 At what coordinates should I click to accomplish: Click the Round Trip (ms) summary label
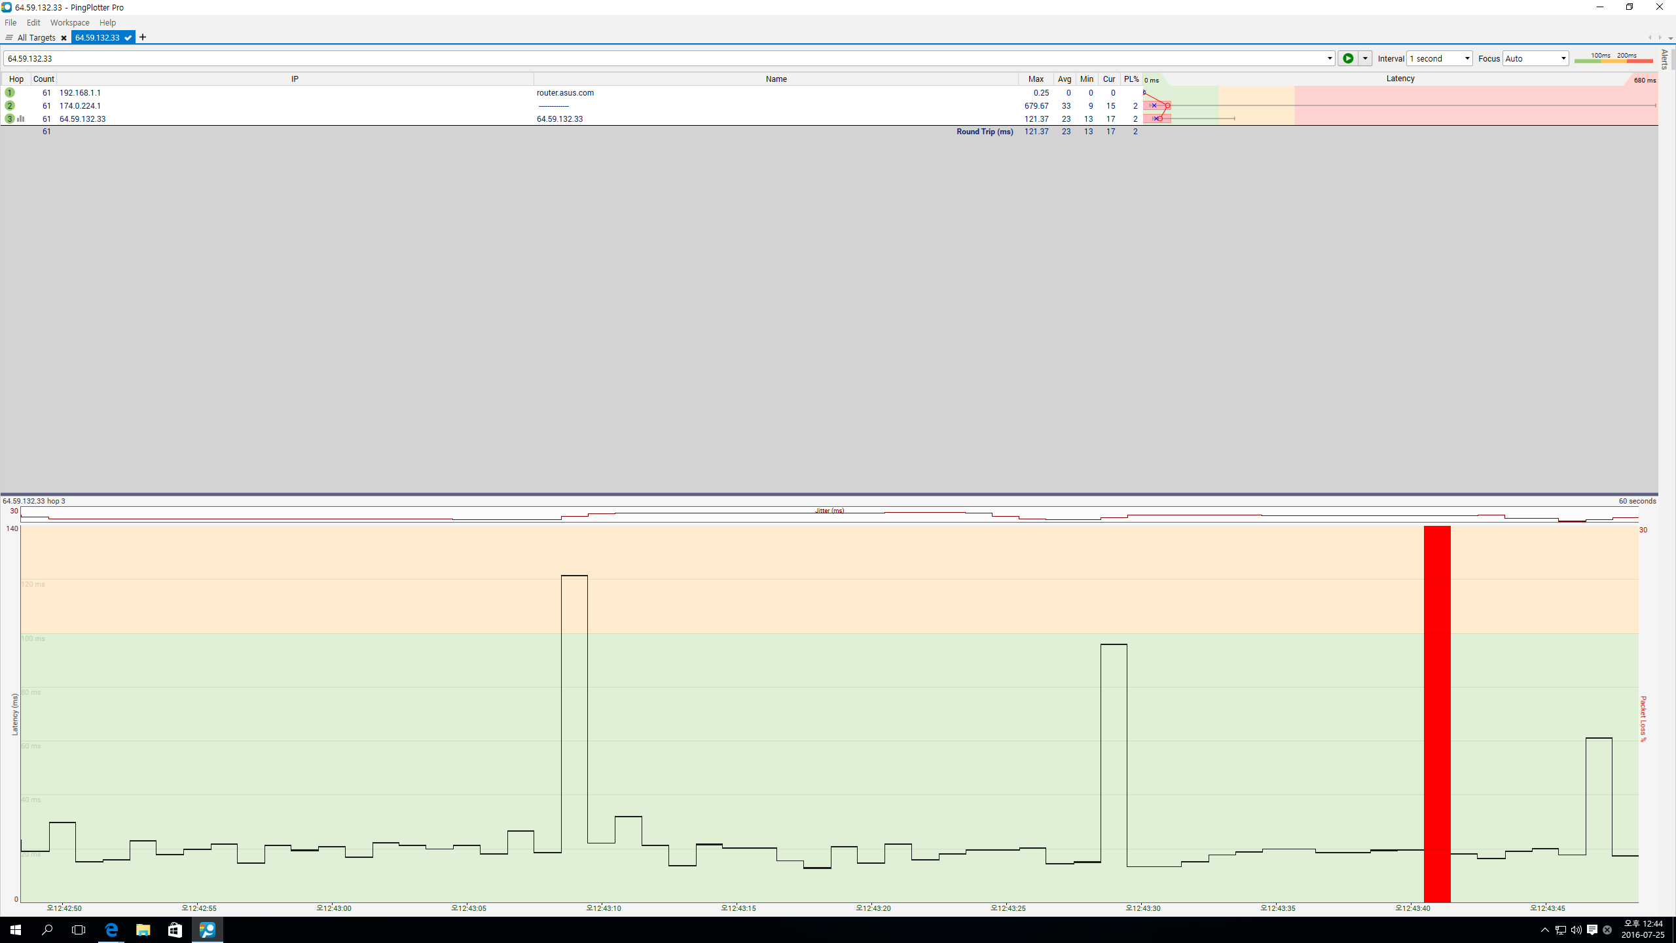click(x=985, y=132)
